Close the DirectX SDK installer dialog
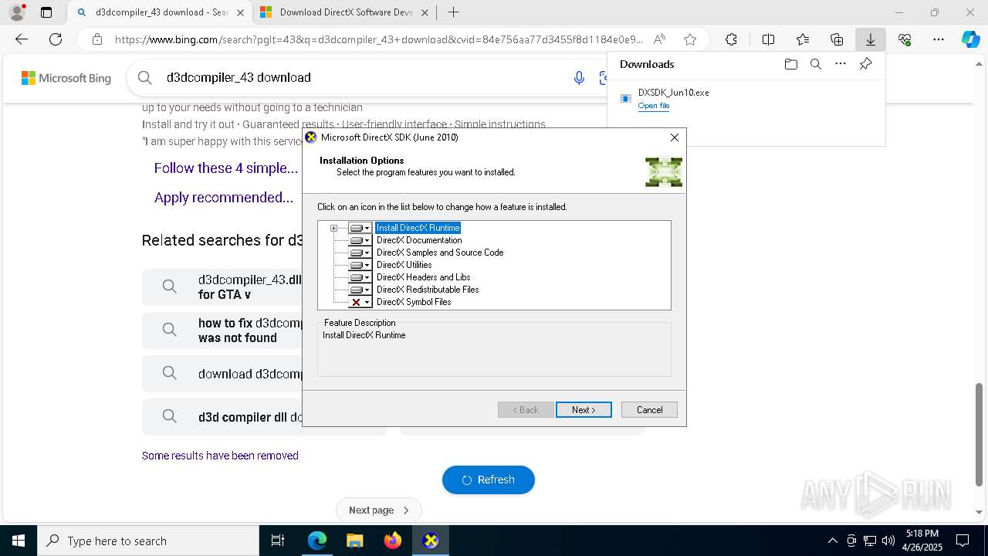 (x=674, y=137)
